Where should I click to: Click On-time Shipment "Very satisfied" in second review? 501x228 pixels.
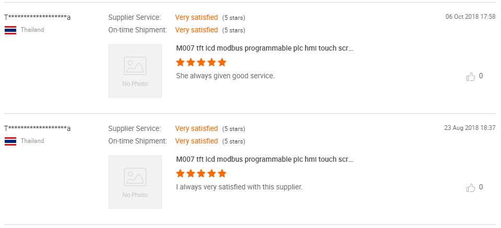(x=196, y=141)
